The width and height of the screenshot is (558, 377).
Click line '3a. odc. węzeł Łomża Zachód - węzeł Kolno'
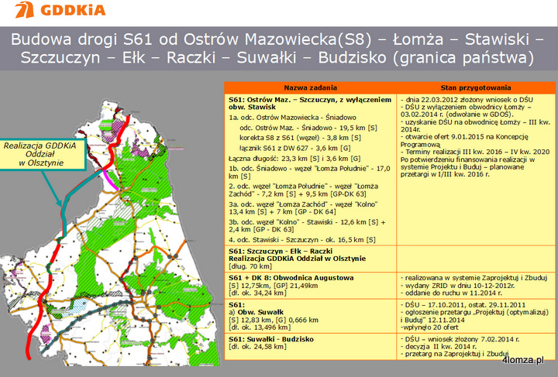point(303,208)
